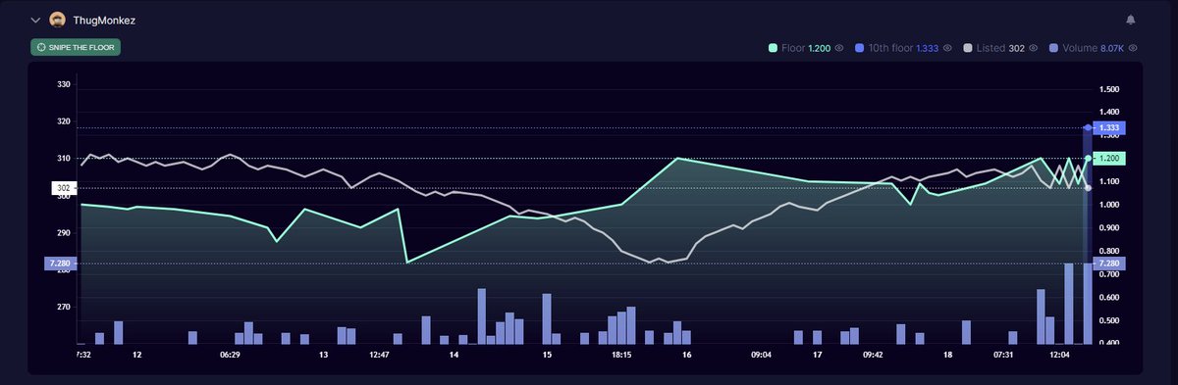Click the white 302 listed value tag

pos(63,187)
